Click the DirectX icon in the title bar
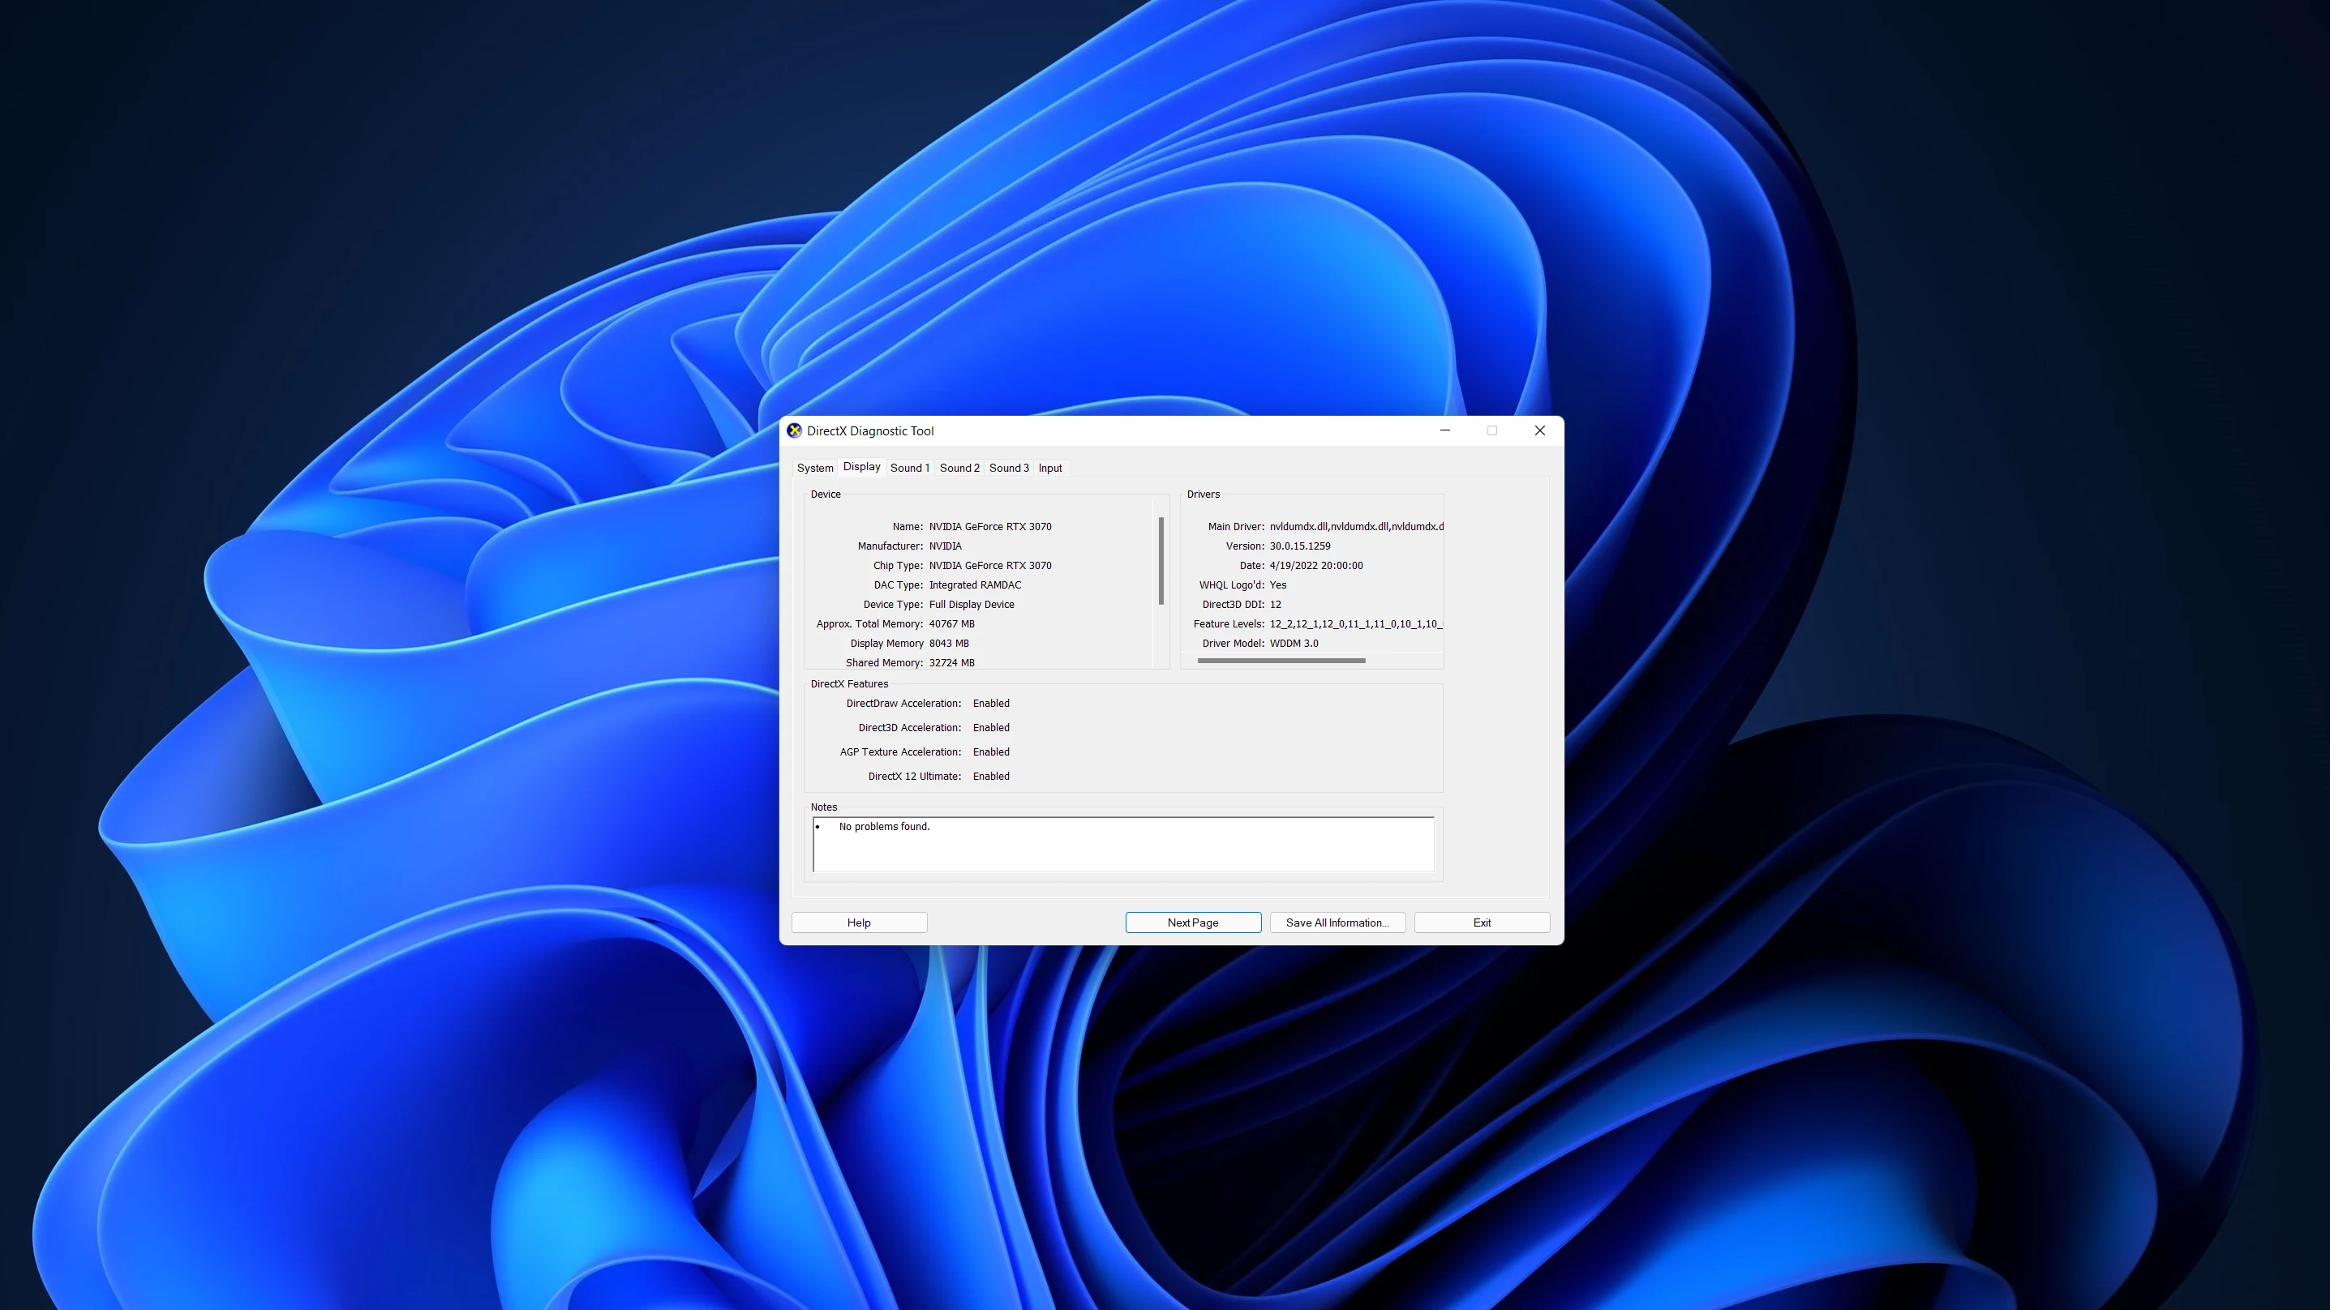The image size is (2330, 1310). (794, 430)
